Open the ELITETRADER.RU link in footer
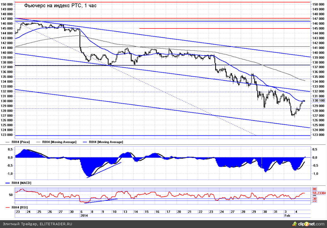This screenshot has height=228, width=327. pos(56,224)
